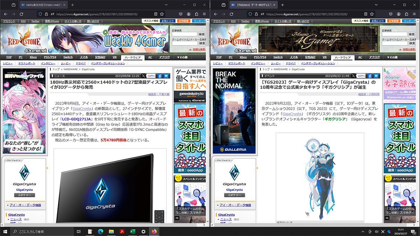Open Excel from the Windows taskbar
The width and height of the screenshot is (420, 236).
[x=133, y=231]
